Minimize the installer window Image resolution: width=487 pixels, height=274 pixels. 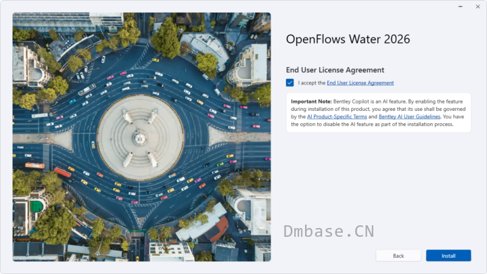461,7
